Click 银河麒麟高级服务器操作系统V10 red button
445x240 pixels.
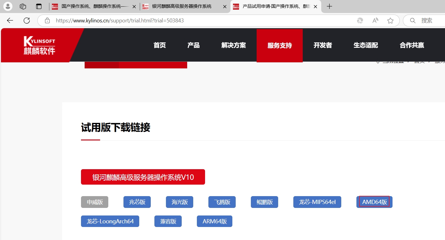tap(143, 177)
